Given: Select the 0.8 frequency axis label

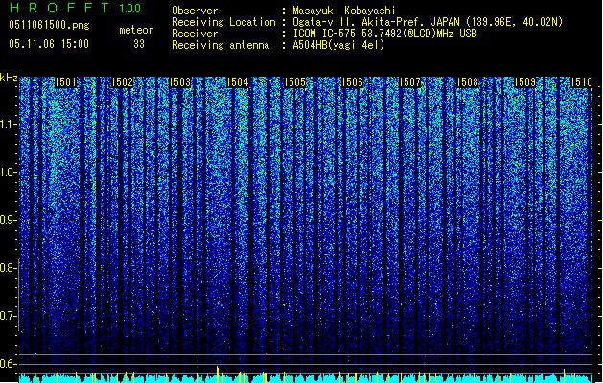Looking at the screenshot, I should pos(9,268).
